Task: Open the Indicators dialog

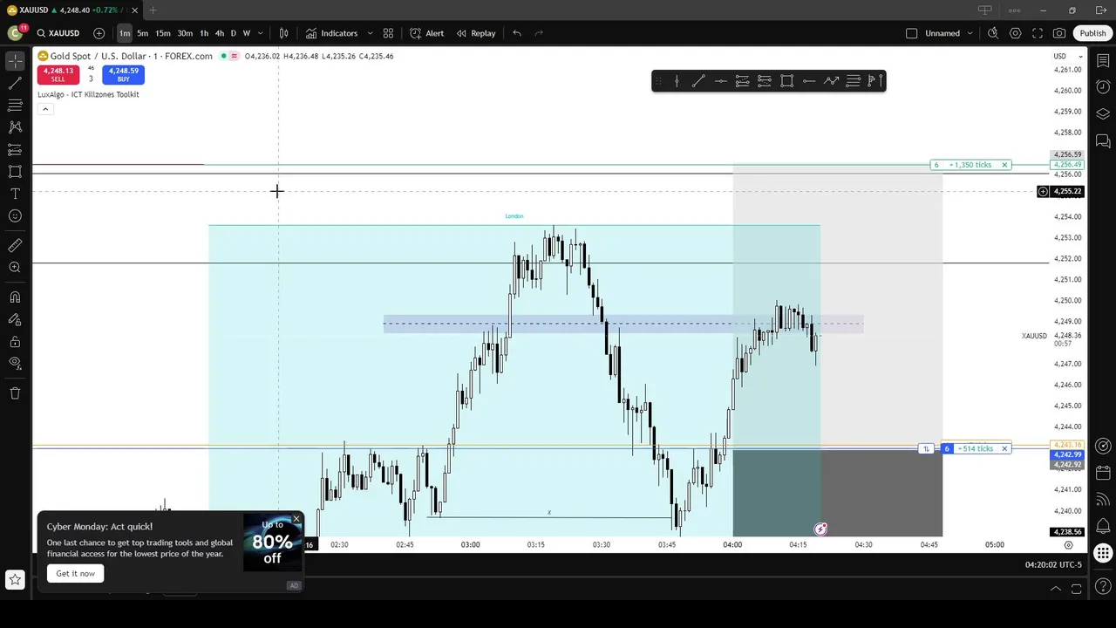Action: point(331,33)
